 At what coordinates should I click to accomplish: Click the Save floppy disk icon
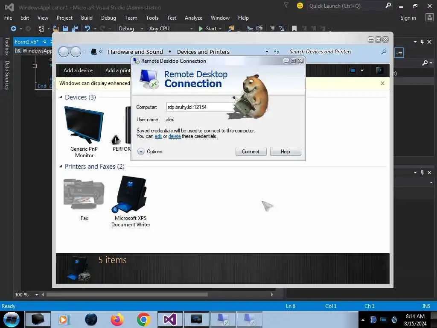tap(65, 29)
